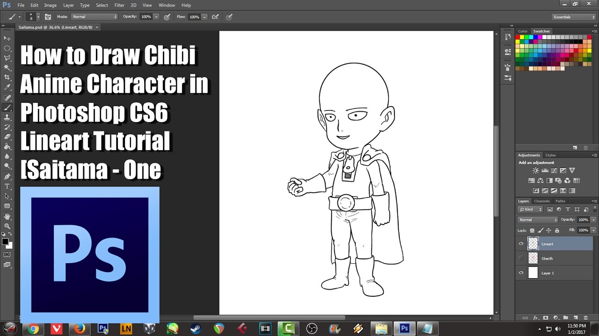The height and width of the screenshot is (336, 599).
Task: Select the Eyedropper tool
Action: coord(7,87)
